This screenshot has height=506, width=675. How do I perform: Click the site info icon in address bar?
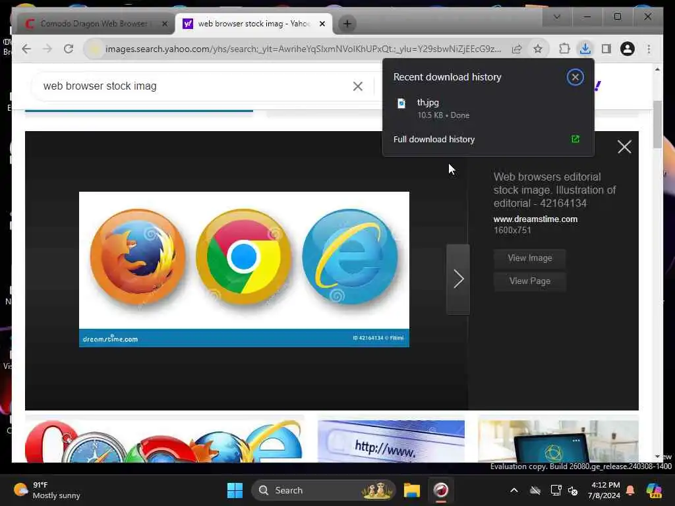95,49
